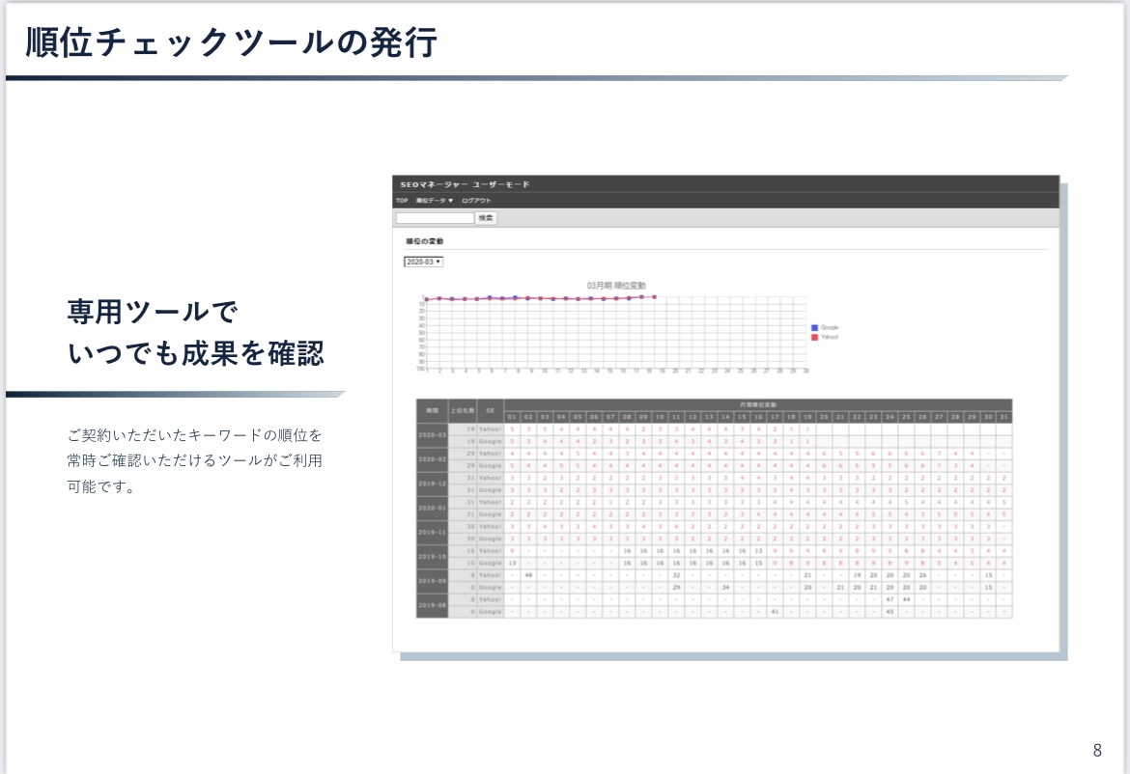Click value 34 in 2019-09 Google row
The image size is (1130, 774).
pyautogui.click(x=725, y=588)
